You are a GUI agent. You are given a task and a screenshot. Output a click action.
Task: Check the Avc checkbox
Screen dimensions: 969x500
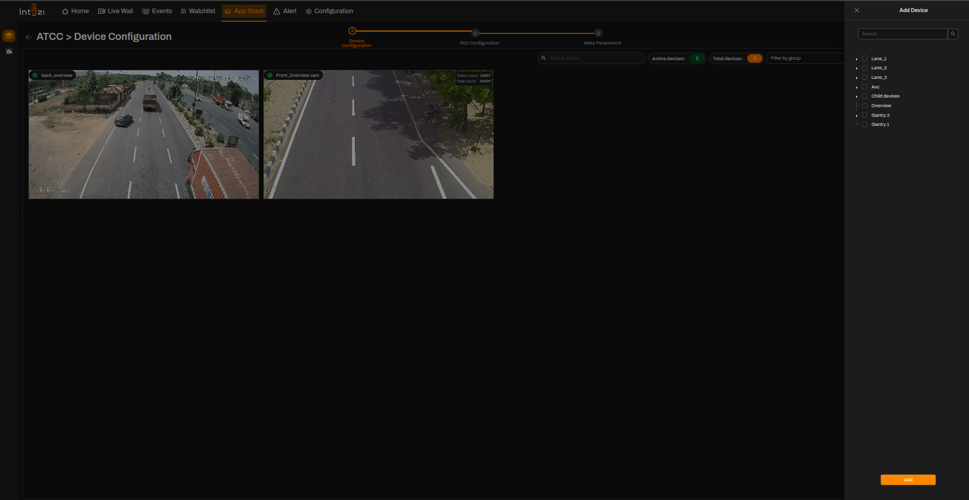coord(865,87)
